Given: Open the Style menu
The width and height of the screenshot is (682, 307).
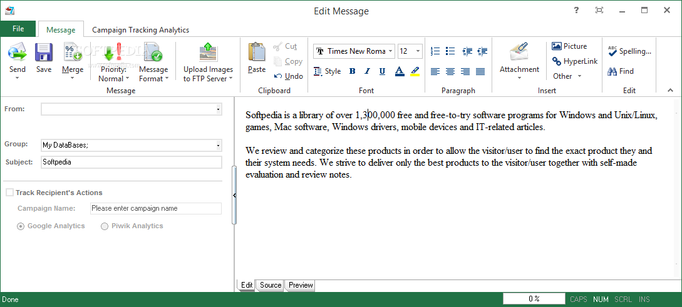Looking at the screenshot, I should click(x=327, y=71).
